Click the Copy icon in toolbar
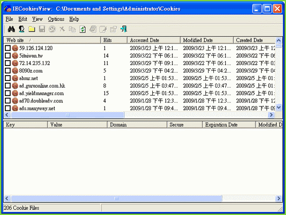286x215 pixels. point(73,29)
